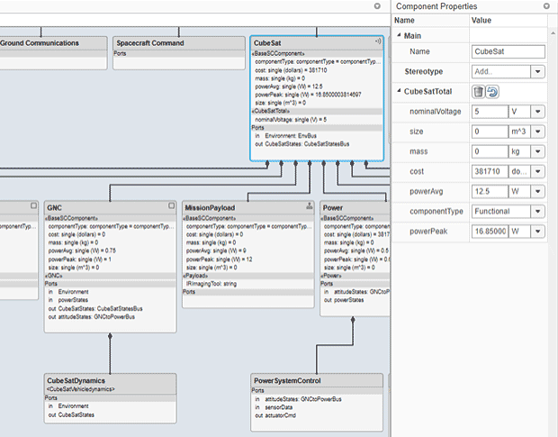Click the icon in CubeSat block's top-right corner
This screenshot has height=437, width=558.
pyautogui.click(x=378, y=41)
